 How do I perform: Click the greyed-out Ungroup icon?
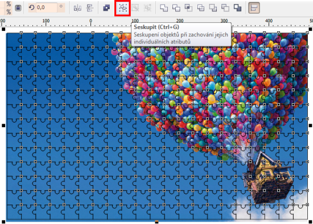(x=135, y=8)
